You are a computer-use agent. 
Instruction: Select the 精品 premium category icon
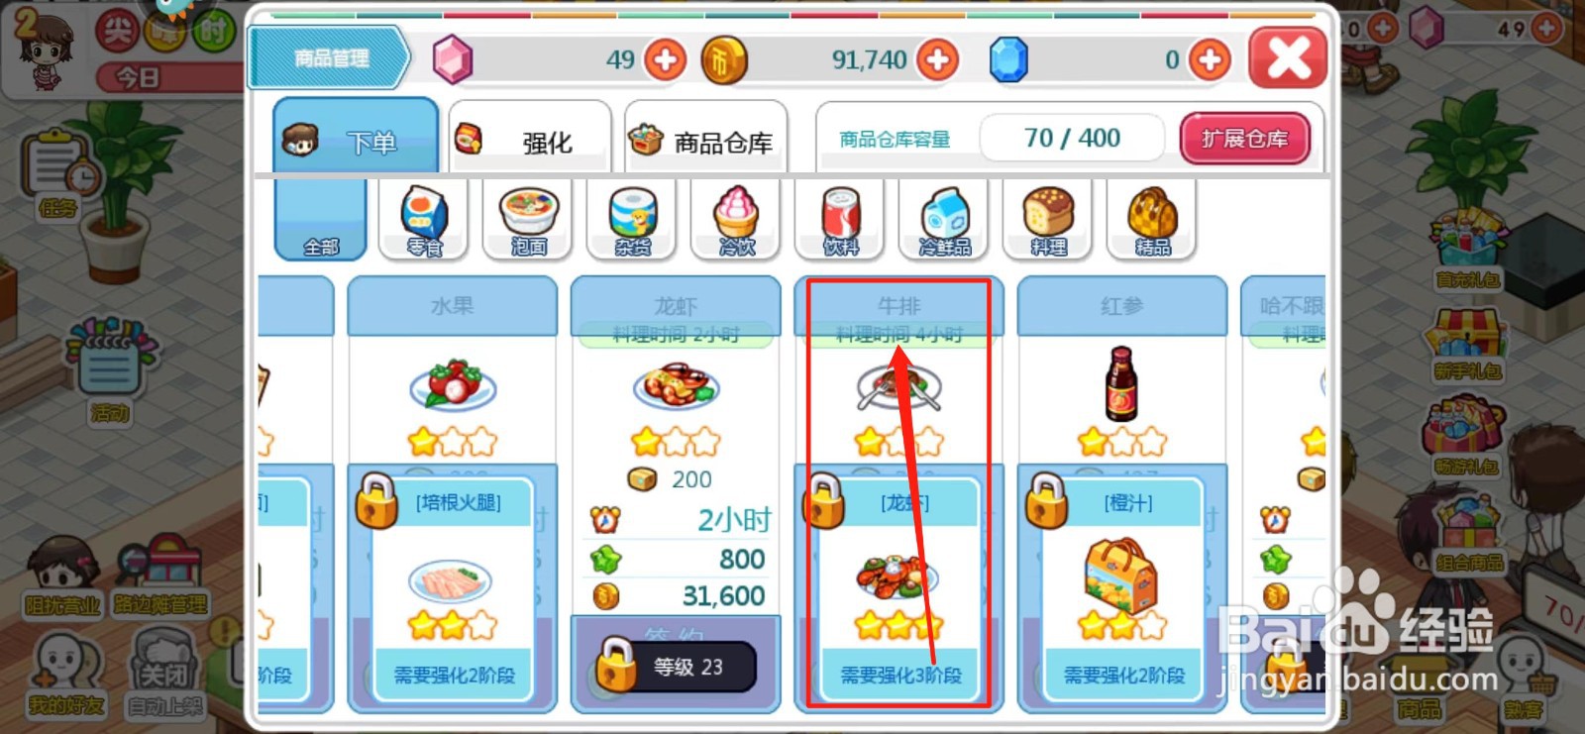point(1152,220)
